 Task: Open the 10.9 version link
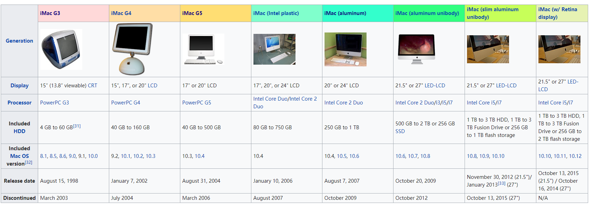tap(485, 156)
